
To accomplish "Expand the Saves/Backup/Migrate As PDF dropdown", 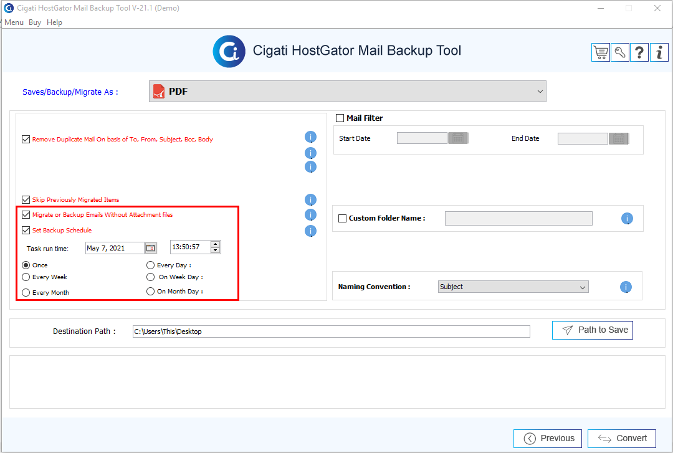I will [x=348, y=92].
